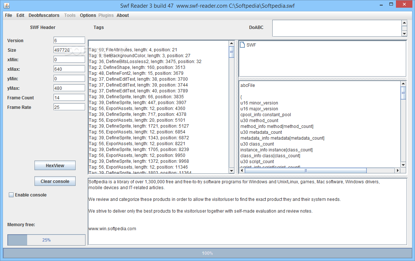This screenshot has width=415, height=261.
Task: Maximize the Swf Reader window
Action: click(x=391, y=4)
